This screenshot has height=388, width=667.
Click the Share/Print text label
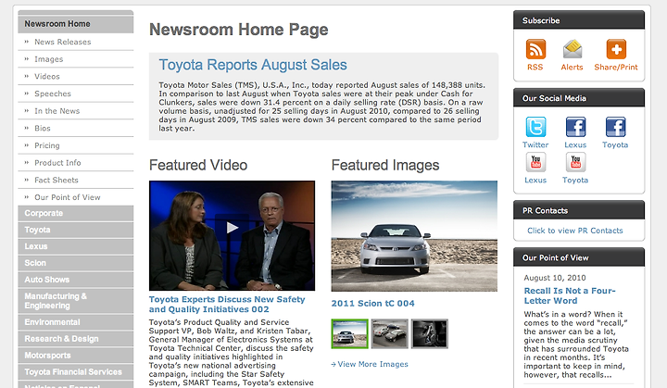[616, 68]
